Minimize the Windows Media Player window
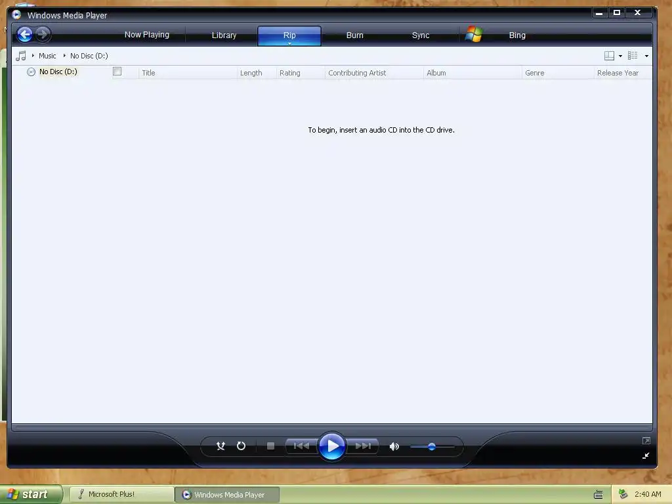Screen dimensions: 672x504 pyautogui.click(x=599, y=13)
